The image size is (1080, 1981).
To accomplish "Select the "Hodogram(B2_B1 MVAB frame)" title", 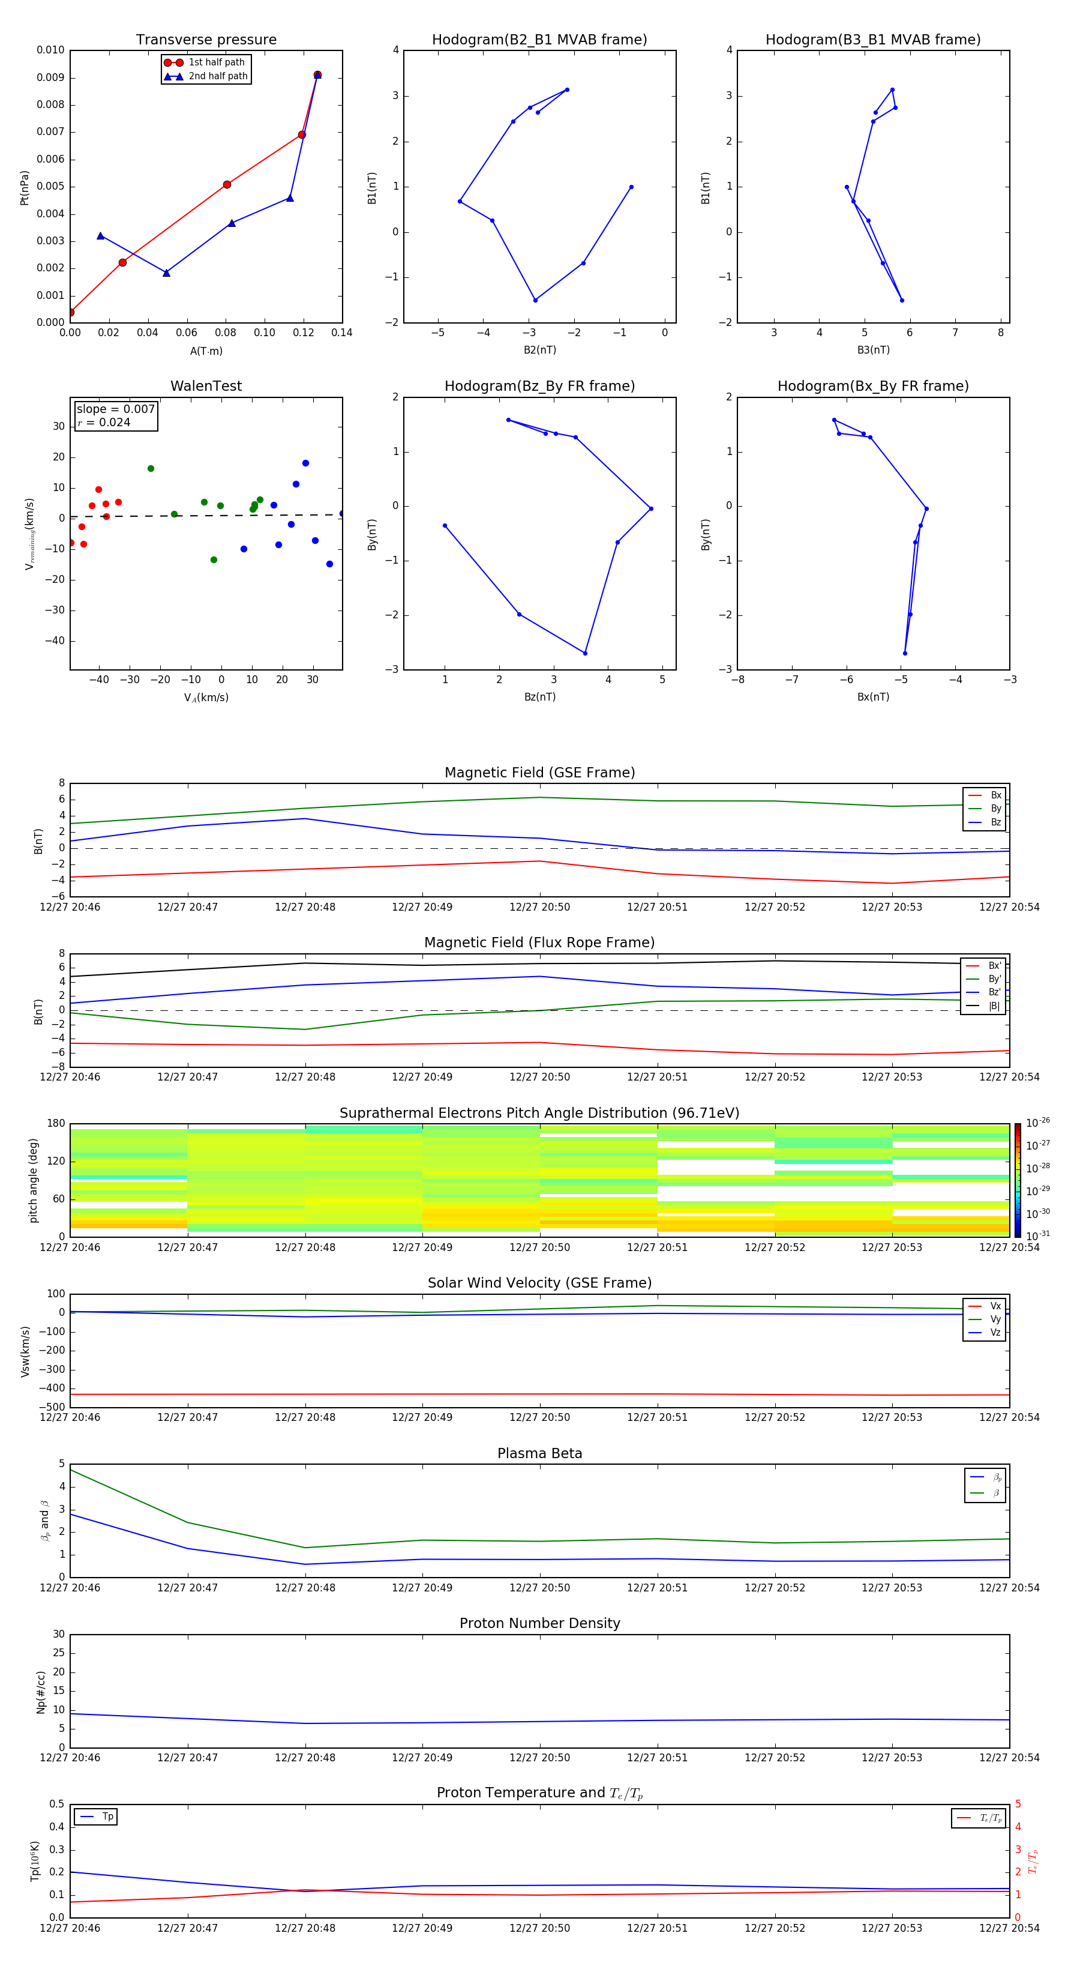I will (539, 39).
